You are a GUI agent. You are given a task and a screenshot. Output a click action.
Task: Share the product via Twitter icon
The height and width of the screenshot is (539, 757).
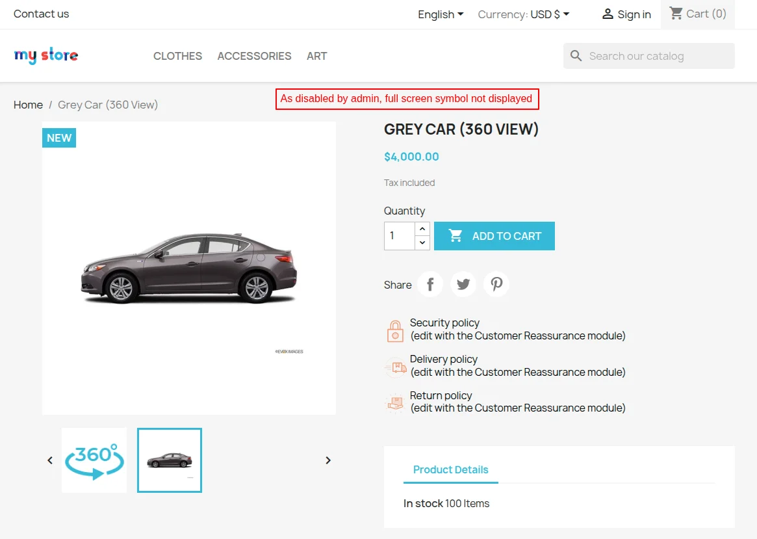[x=463, y=284]
